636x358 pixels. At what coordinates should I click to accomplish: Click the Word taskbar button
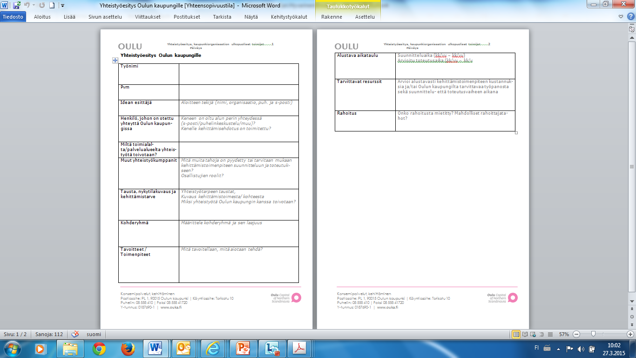click(x=156, y=349)
